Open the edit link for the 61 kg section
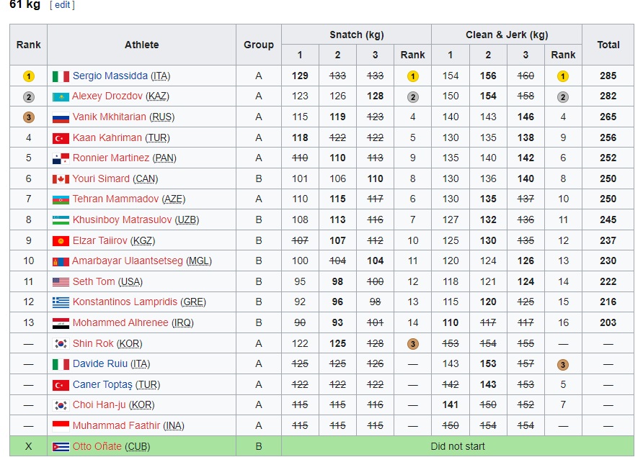Screen dimensions: 643x457 click(x=62, y=5)
